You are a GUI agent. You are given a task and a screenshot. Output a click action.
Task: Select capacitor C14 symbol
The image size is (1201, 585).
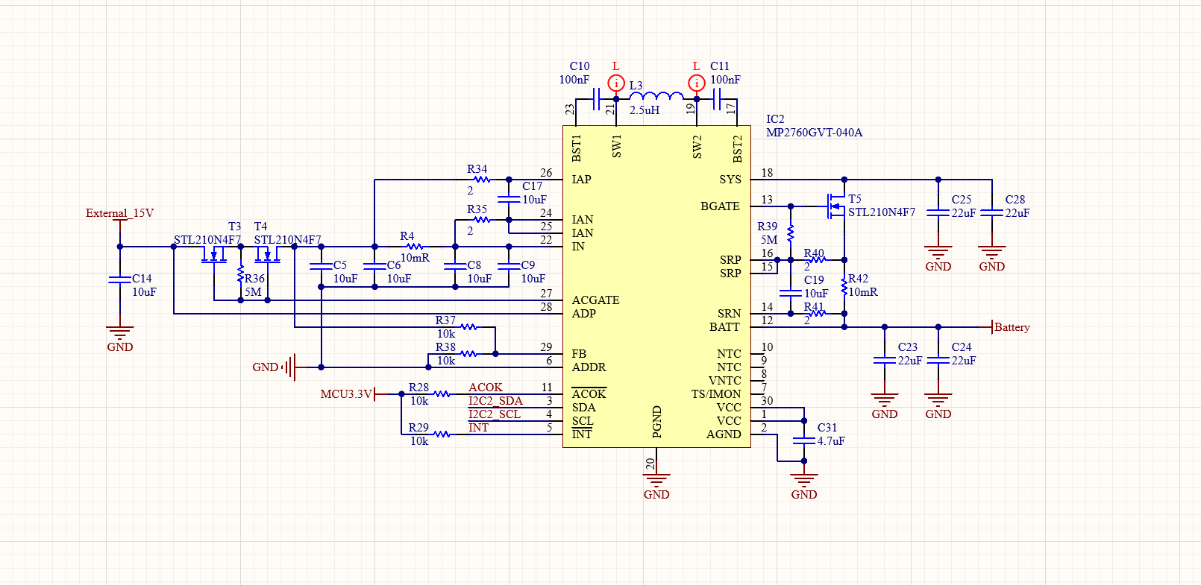119,280
